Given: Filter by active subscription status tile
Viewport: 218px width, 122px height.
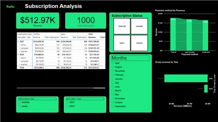Looking at the screenshot, I should tap(122, 43).
